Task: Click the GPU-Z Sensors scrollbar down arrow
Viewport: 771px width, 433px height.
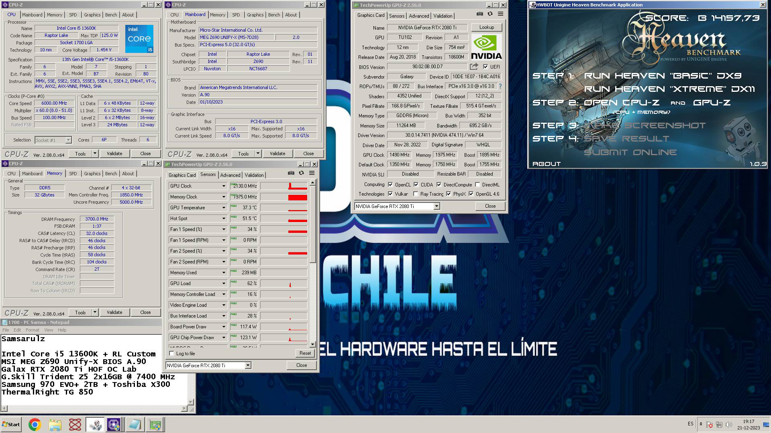Action: click(313, 344)
